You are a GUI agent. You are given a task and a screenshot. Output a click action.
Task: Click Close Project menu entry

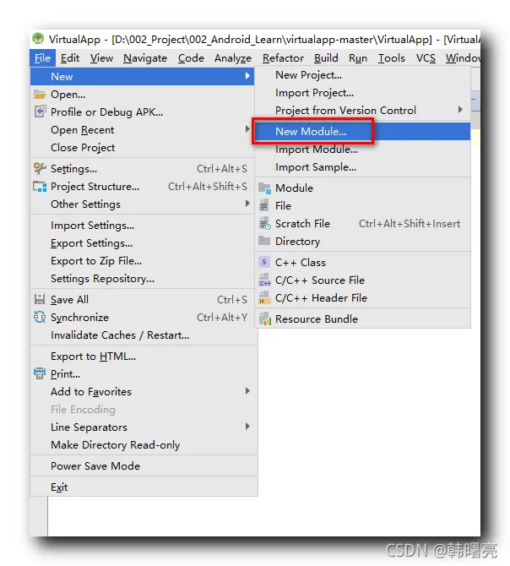point(143,148)
